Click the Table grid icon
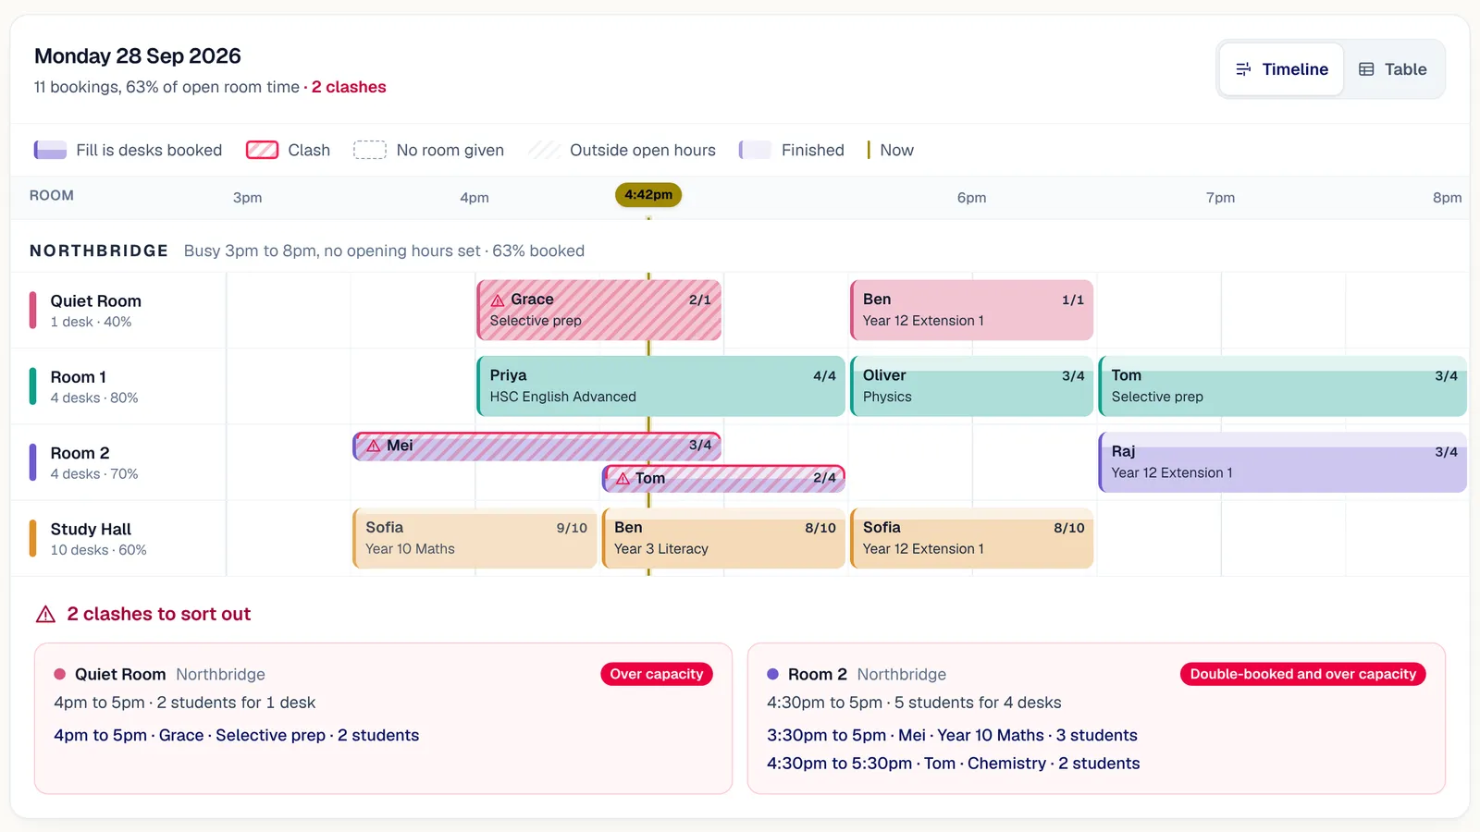1480x832 pixels. pyautogui.click(x=1366, y=69)
